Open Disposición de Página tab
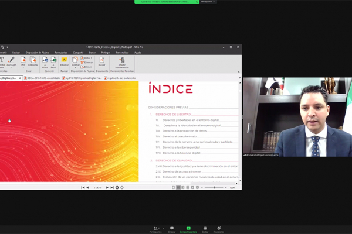 (37, 53)
